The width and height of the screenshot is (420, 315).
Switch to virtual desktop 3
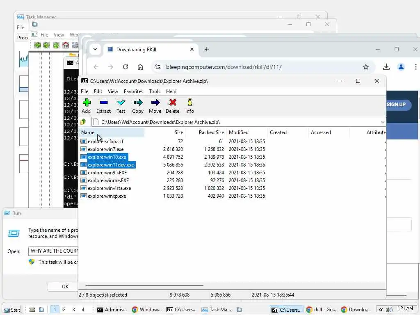pyautogui.click(x=74, y=309)
